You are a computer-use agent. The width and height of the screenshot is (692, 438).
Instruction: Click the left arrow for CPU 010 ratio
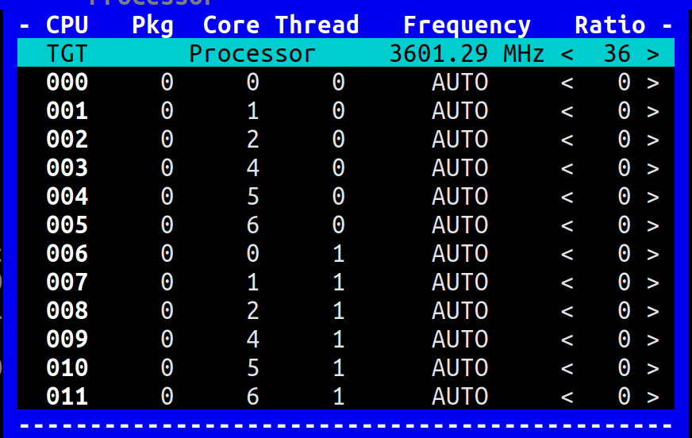(567, 369)
